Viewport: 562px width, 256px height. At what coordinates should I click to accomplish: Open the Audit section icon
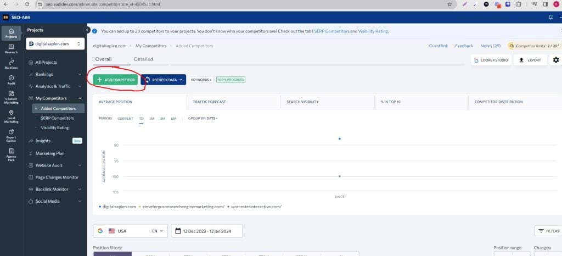(x=11, y=80)
